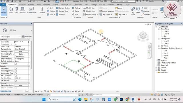
Task: Select the Model Group tool
Action: click(x=90, y=15)
